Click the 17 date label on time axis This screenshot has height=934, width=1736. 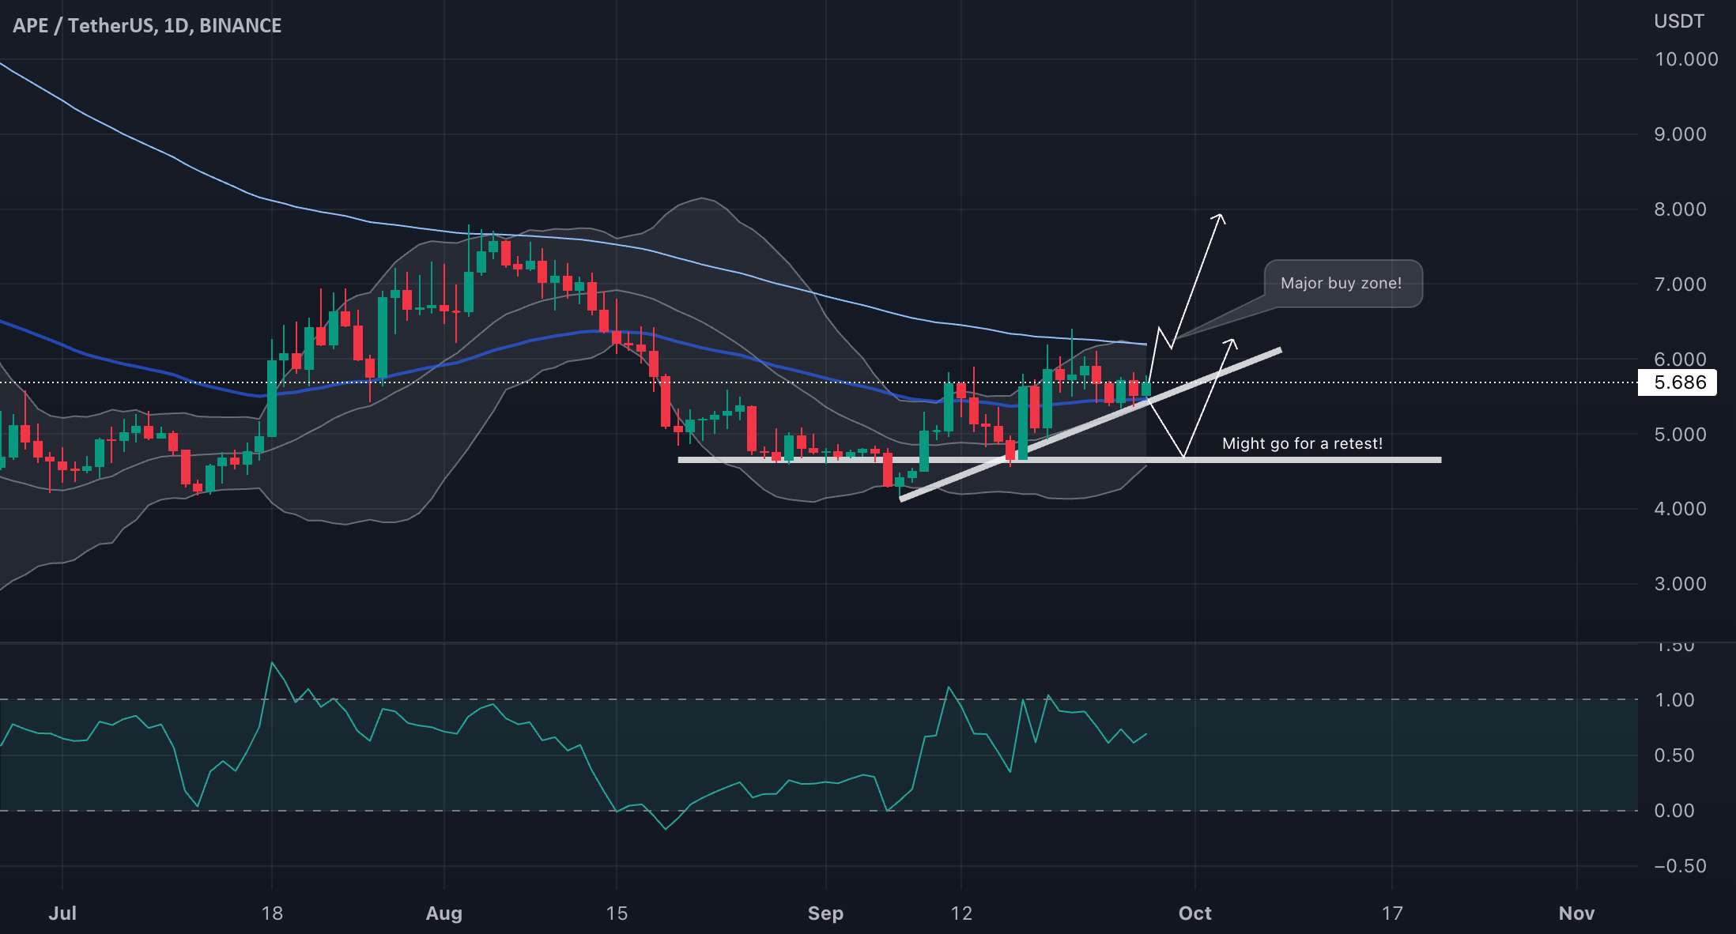coord(1392,913)
